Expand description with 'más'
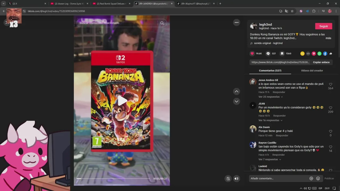This screenshot has height=191, width=340. point(328,38)
